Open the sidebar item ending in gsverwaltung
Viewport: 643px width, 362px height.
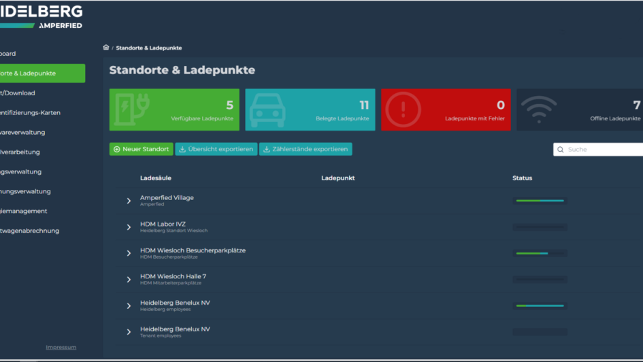(x=20, y=171)
